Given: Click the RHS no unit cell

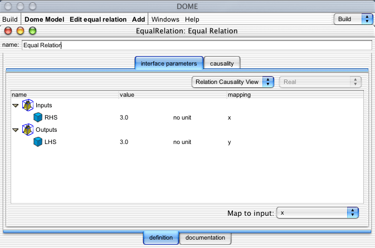Looking at the screenshot, I should (182, 117).
